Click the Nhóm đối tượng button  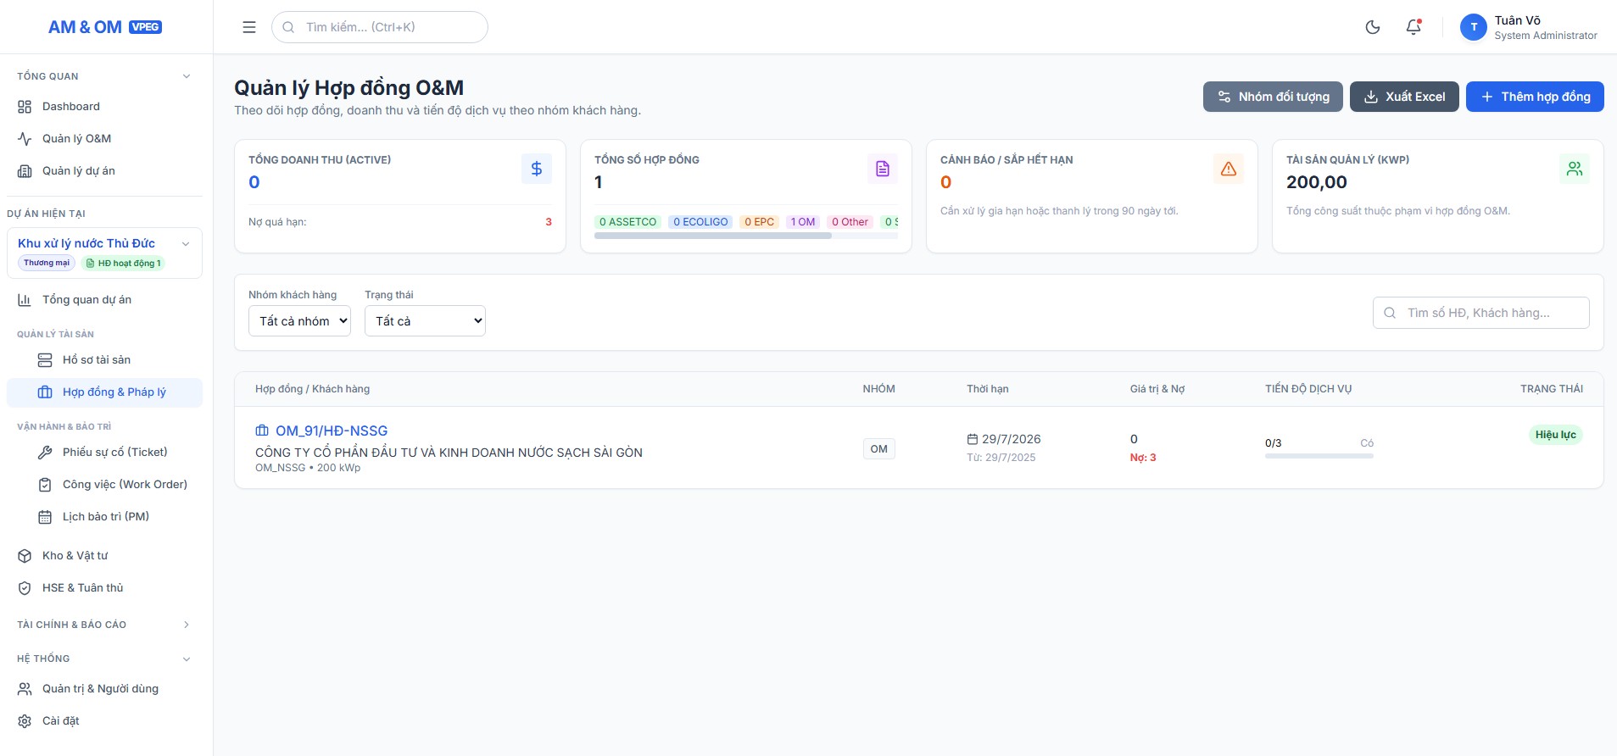1273,97
